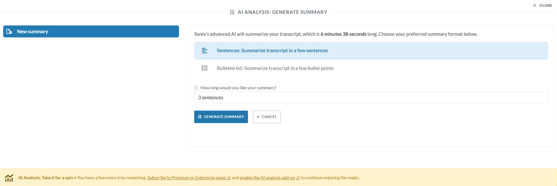Click the AI Analysis Generate Summary heading
Image resolution: width=557 pixels, height=186 pixels.
(x=282, y=12)
